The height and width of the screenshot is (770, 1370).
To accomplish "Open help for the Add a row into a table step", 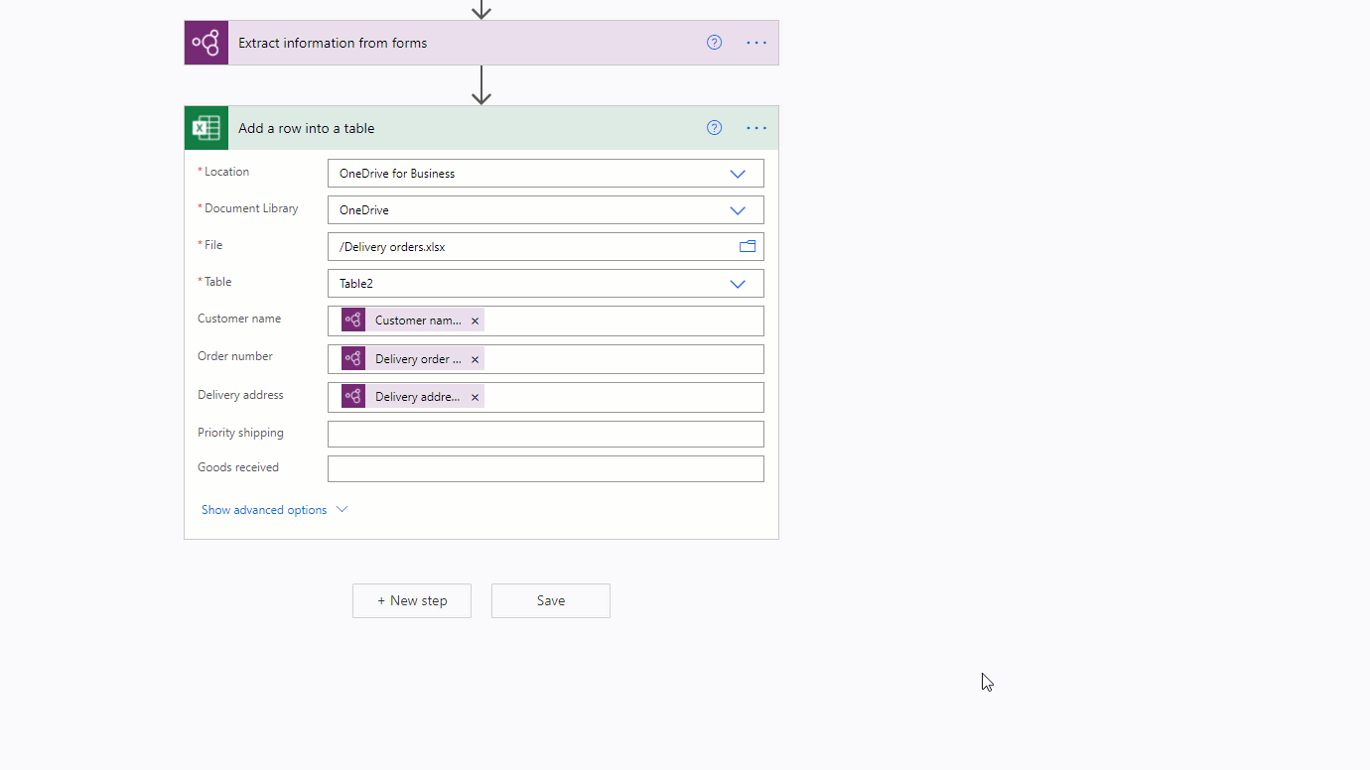I will (714, 127).
